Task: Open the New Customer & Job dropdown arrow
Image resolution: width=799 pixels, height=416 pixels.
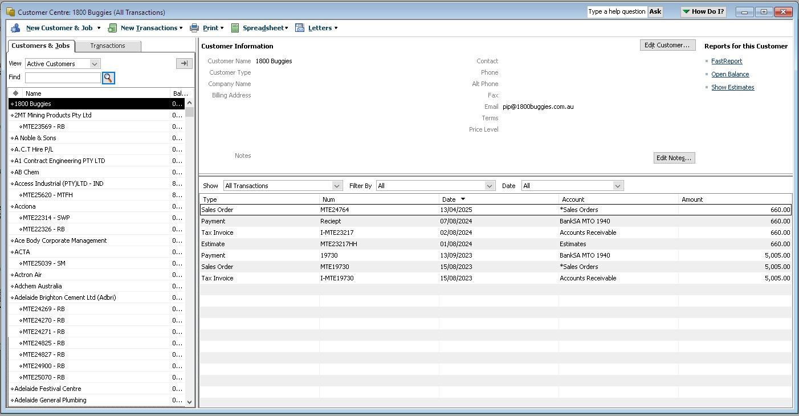Action: [x=99, y=28]
